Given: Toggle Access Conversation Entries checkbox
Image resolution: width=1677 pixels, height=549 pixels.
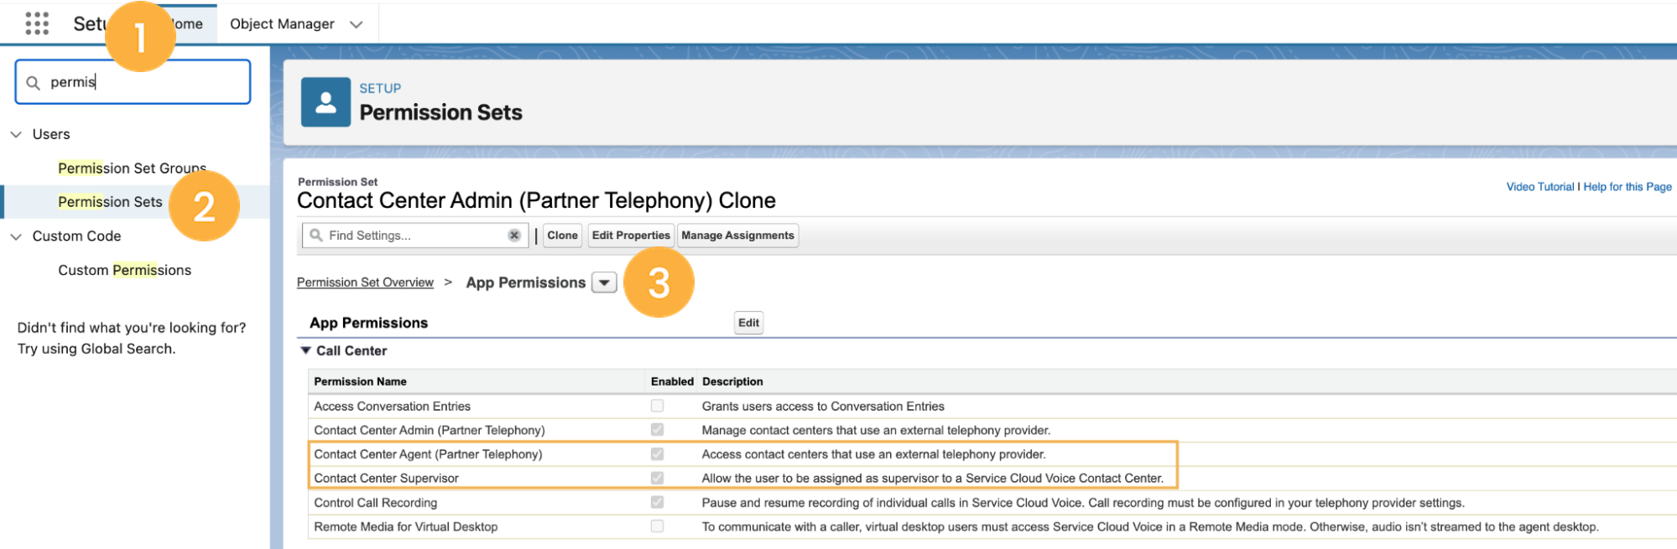Looking at the screenshot, I should pos(657,406).
